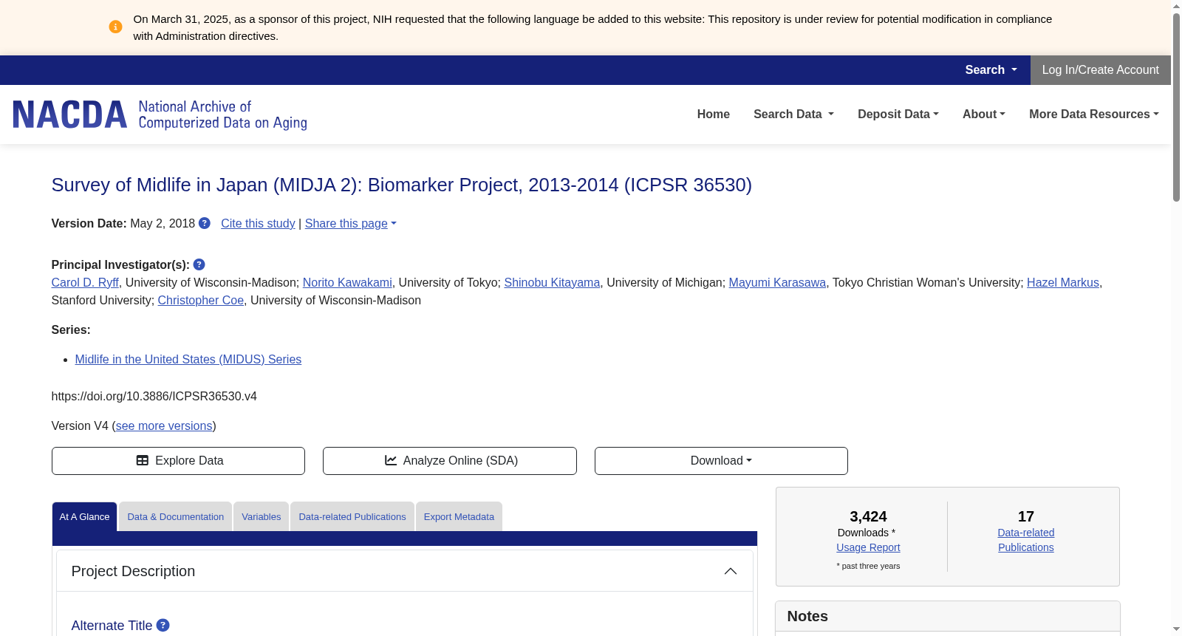
Task: Click the scrollbar down arrow
Action: (x=1176, y=629)
